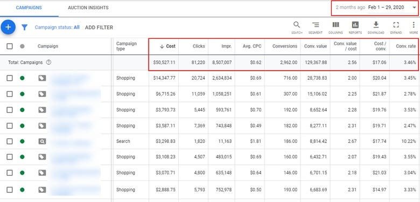Open the filter funnel icon
Image resolution: width=420 pixels, height=202 pixels.
pos(24,27)
